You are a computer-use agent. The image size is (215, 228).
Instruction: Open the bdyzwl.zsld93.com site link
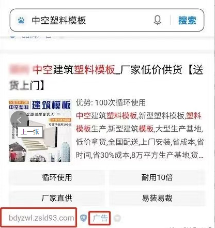point(41,218)
